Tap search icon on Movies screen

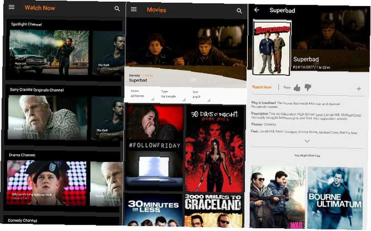point(239,11)
